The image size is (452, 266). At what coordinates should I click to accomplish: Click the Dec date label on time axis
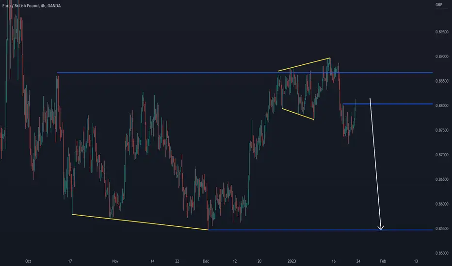(206, 261)
